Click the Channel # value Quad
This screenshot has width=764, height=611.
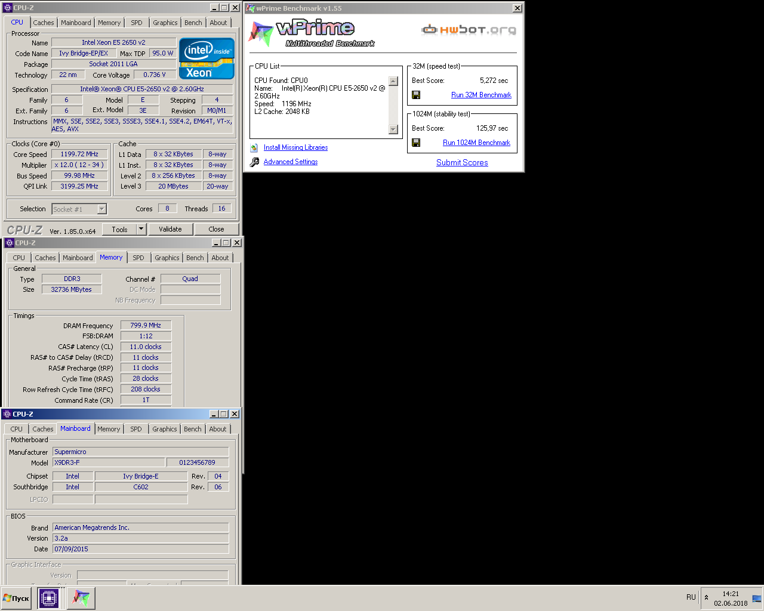190,279
